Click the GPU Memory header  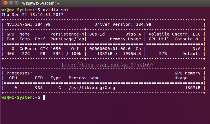pos(187,73)
